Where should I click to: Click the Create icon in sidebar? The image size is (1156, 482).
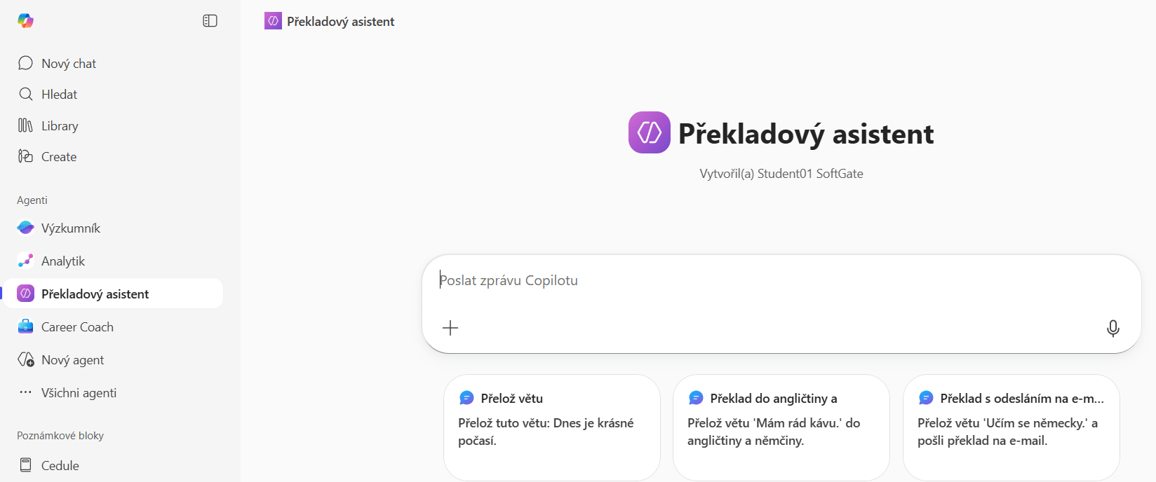[x=25, y=156]
